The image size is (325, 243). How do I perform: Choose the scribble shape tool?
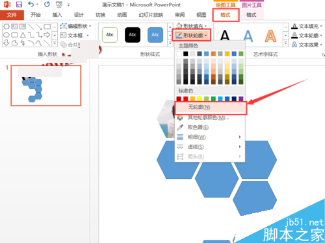pos(23,43)
